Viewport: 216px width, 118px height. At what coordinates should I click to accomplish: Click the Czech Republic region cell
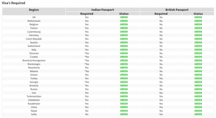(x=34, y=39)
